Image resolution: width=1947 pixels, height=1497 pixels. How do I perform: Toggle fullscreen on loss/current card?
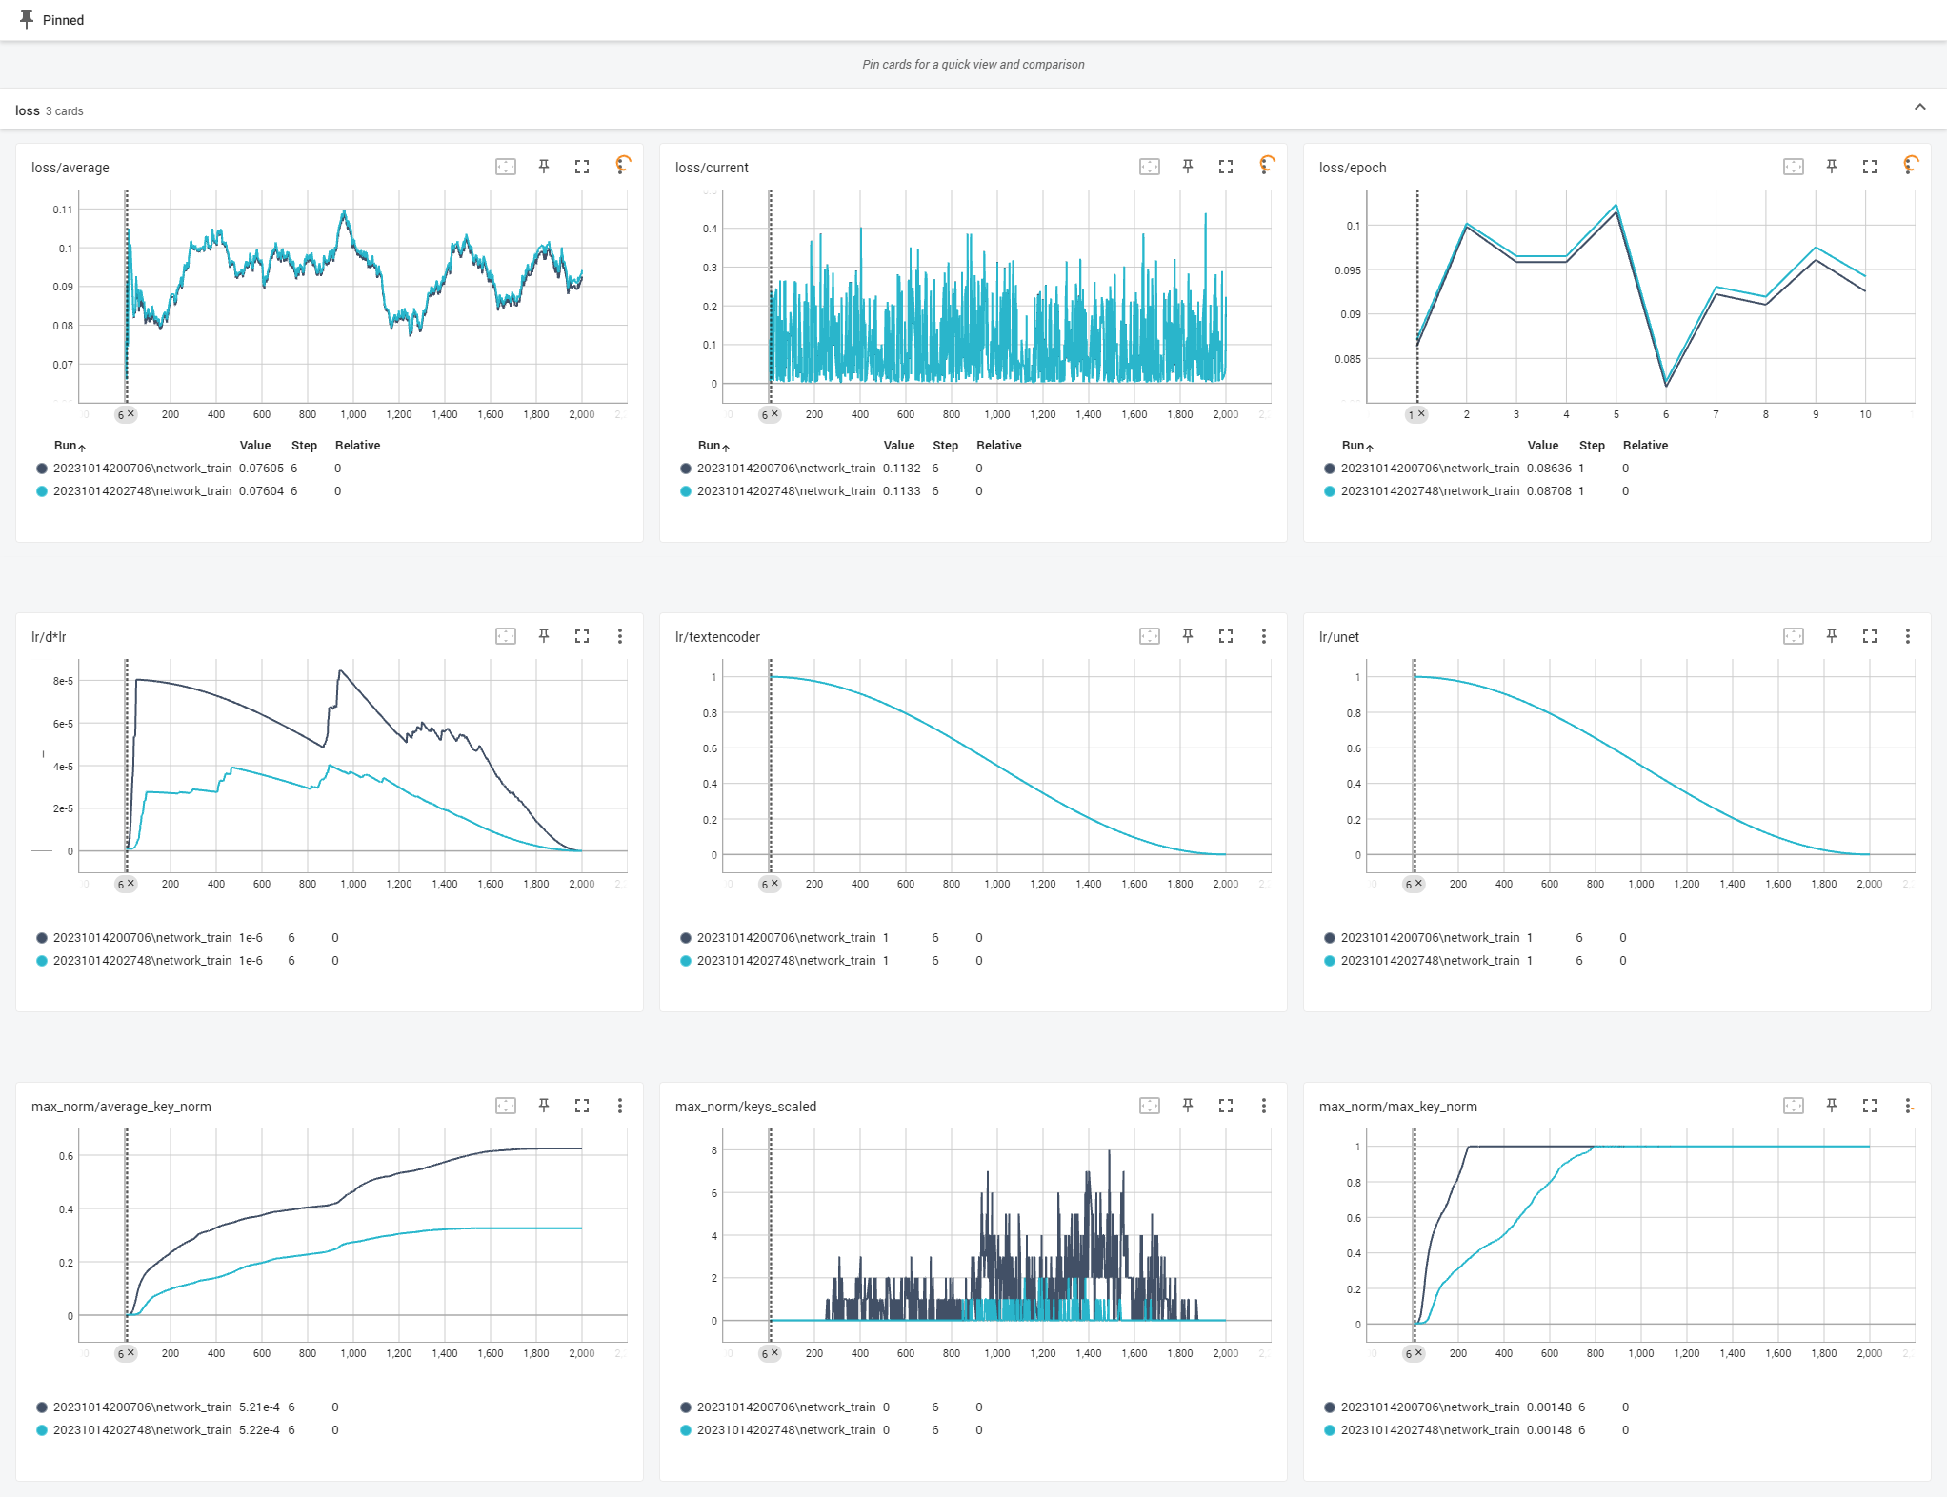pos(1226,167)
